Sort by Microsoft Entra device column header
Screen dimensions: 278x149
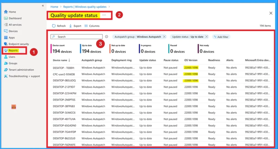click(x=258, y=60)
